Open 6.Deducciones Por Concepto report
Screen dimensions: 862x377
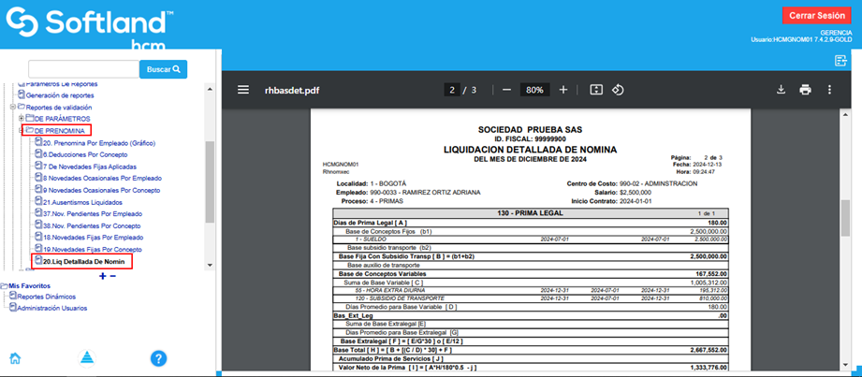pos(85,154)
